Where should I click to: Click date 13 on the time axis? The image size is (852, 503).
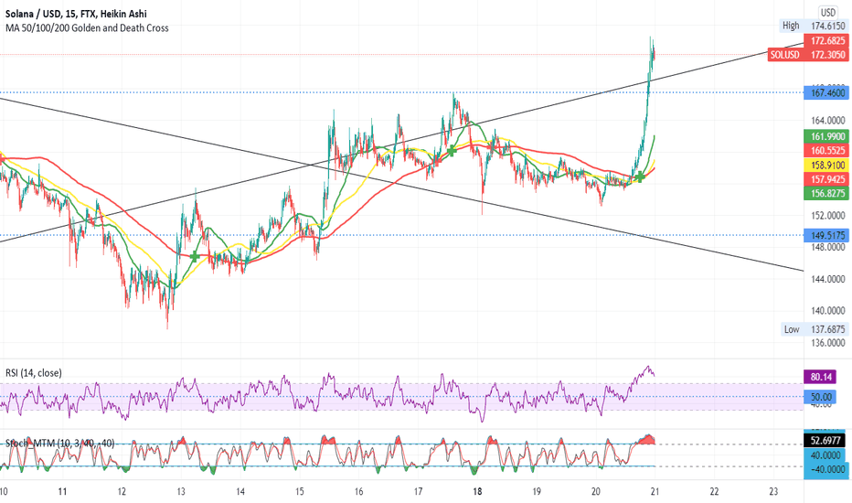(x=181, y=492)
